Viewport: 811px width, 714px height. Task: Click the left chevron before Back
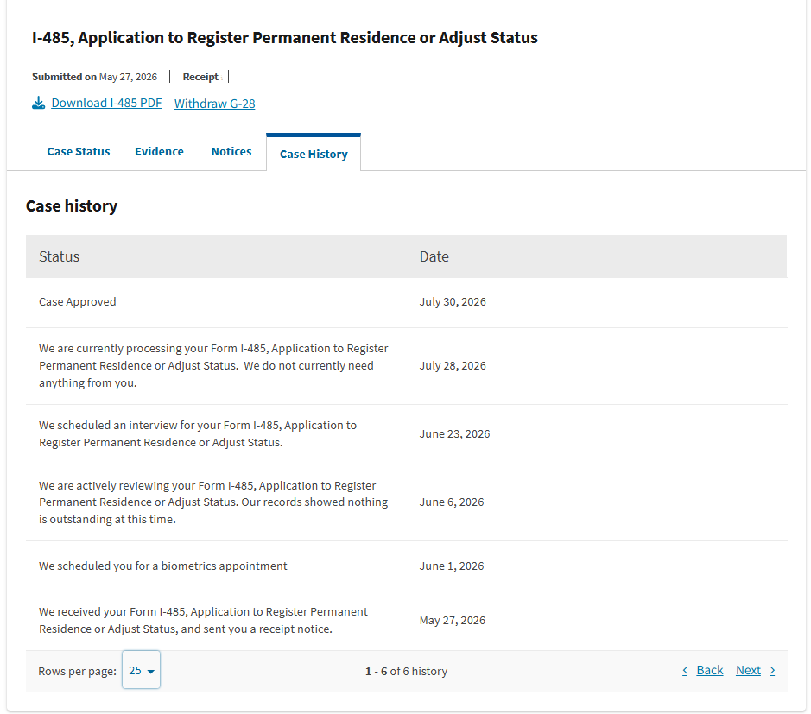click(685, 671)
